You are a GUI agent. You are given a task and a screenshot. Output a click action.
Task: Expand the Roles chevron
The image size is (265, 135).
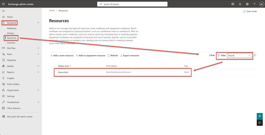(x=38, y=54)
